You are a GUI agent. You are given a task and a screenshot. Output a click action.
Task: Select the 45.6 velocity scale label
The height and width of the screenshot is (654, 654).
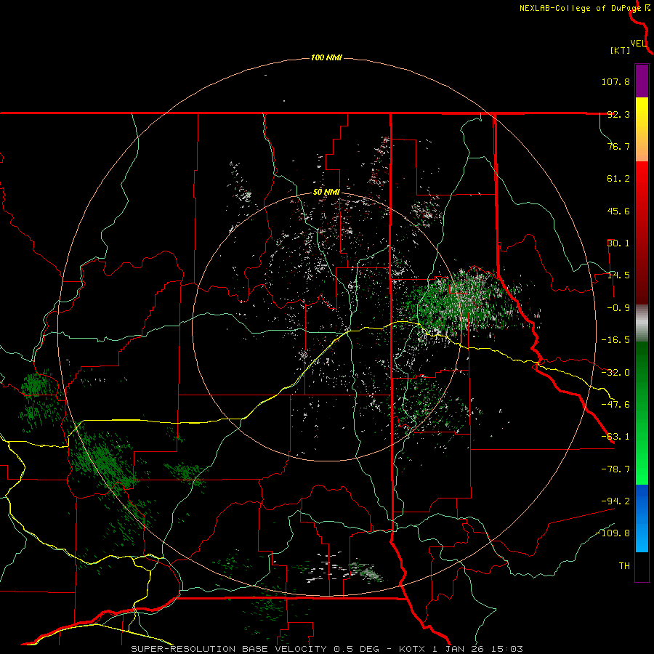[618, 211]
